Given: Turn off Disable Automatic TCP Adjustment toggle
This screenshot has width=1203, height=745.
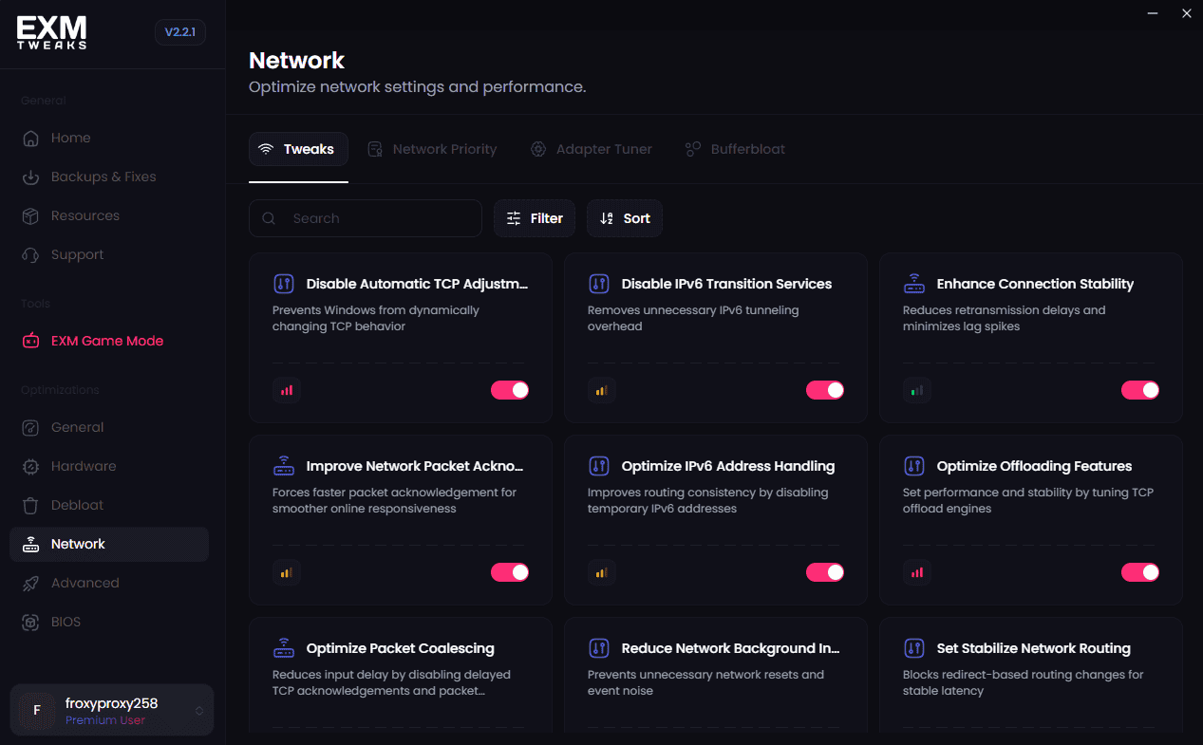Looking at the screenshot, I should (x=510, y=390).
